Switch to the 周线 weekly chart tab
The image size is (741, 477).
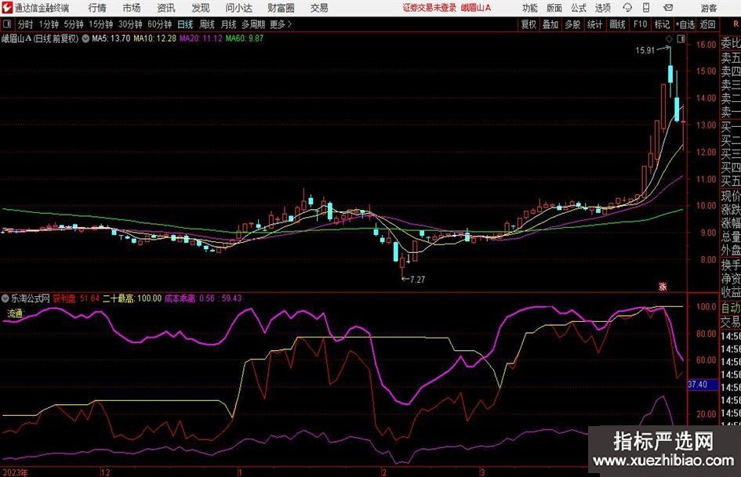click(x=206, y=24)
